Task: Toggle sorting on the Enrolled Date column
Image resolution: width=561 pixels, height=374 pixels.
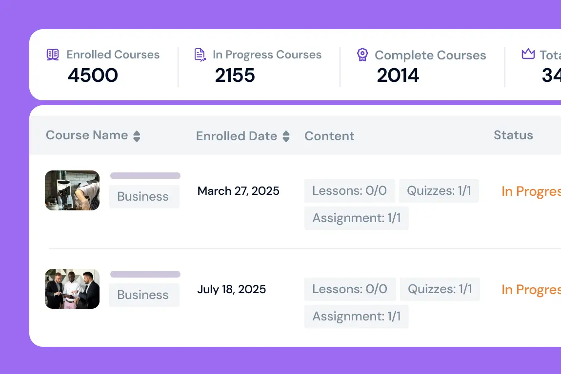Action: (x=287, y=136)
